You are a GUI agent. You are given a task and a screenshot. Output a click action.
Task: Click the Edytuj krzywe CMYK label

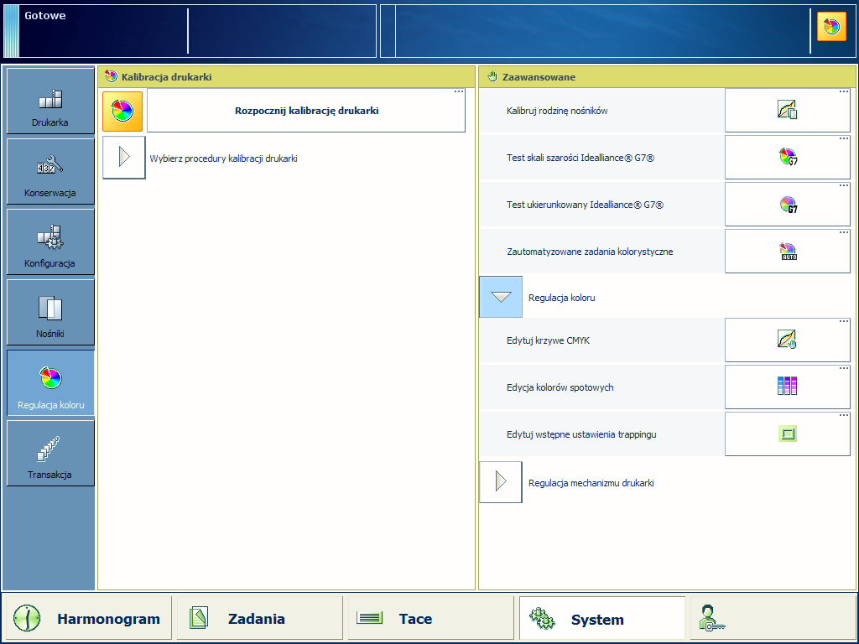[548, 340]
